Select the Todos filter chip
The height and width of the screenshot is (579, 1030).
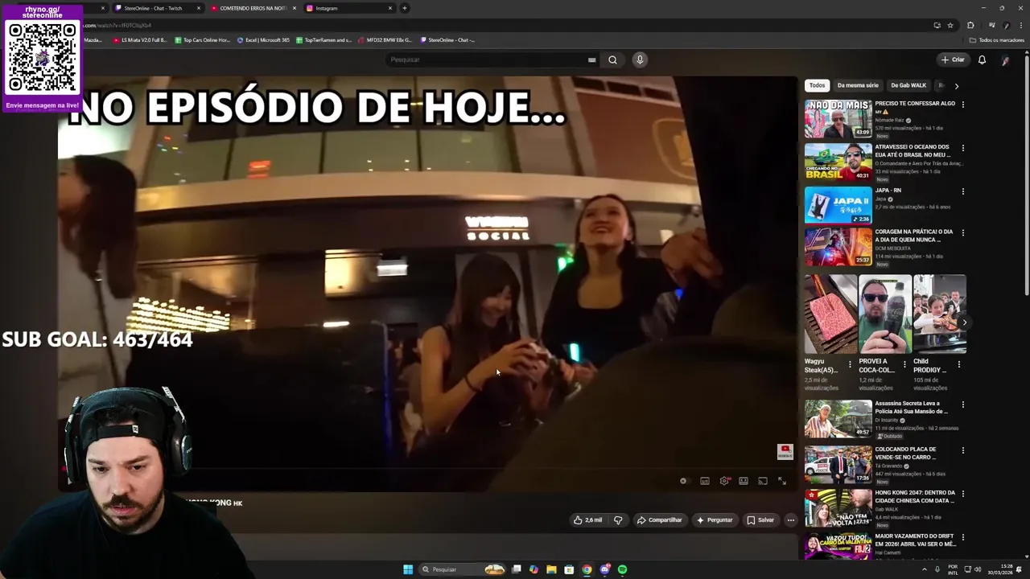817,85
